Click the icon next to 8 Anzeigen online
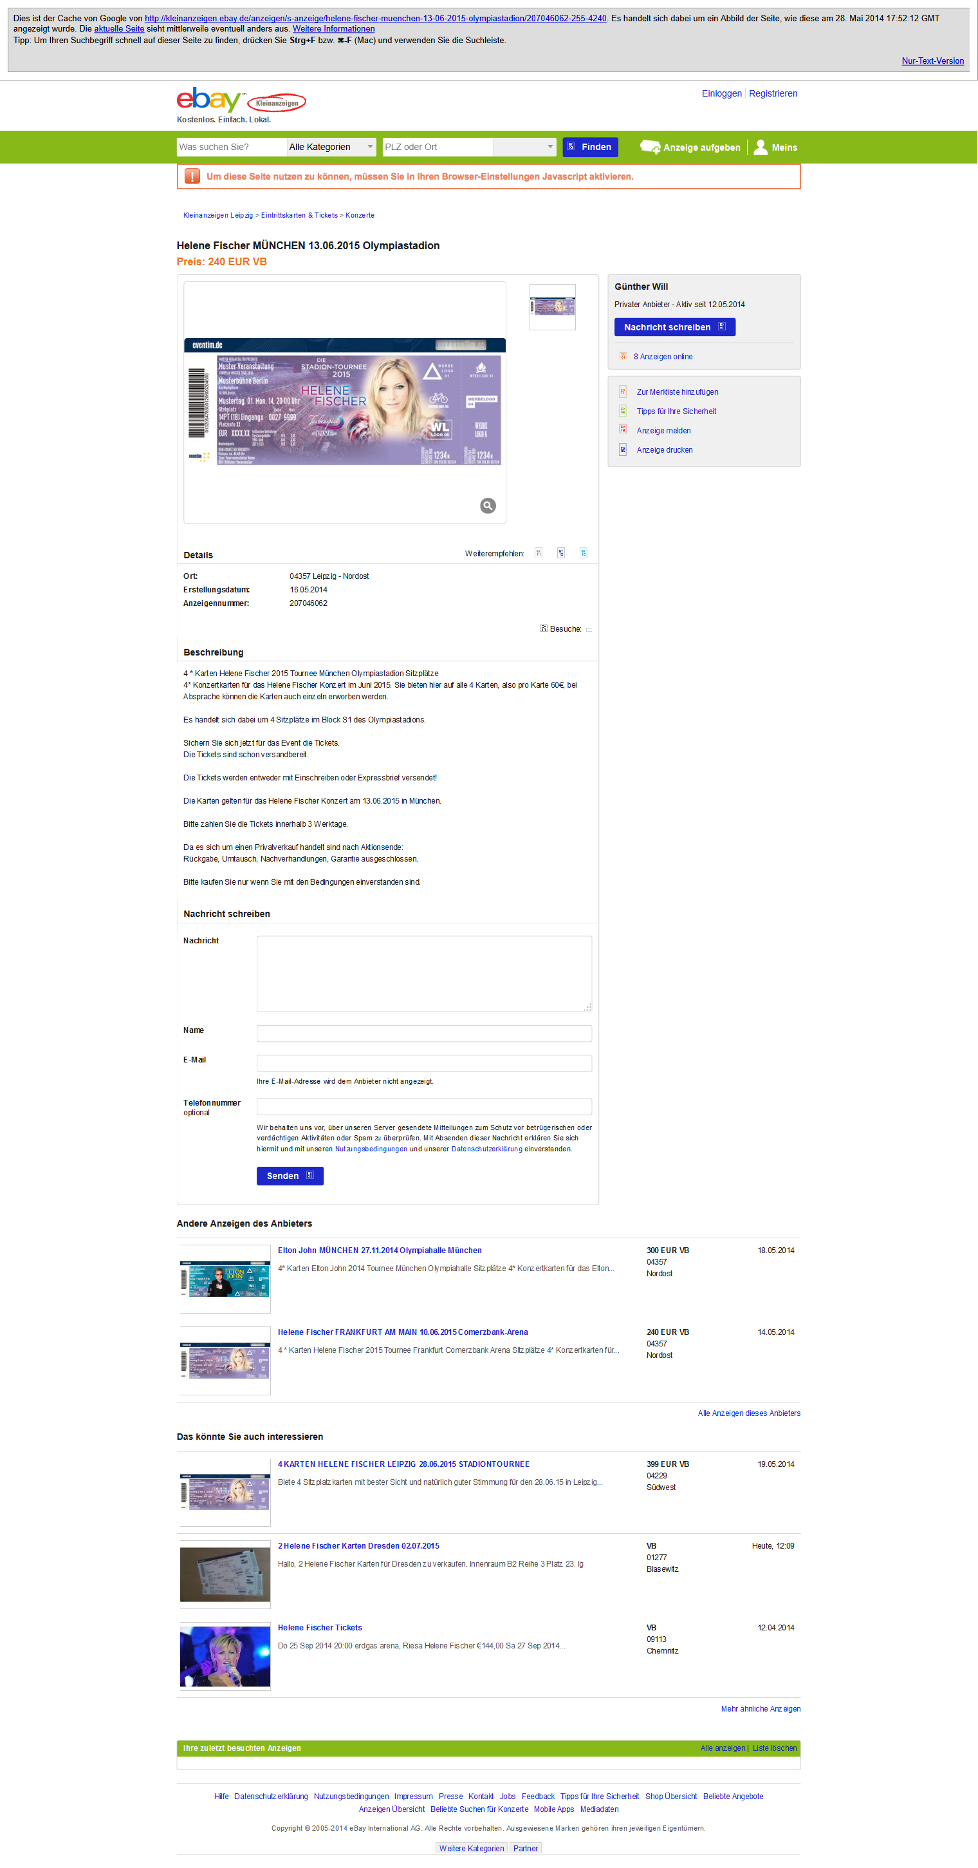Screen dimensions: 978x1868 (x=623, y=356)
